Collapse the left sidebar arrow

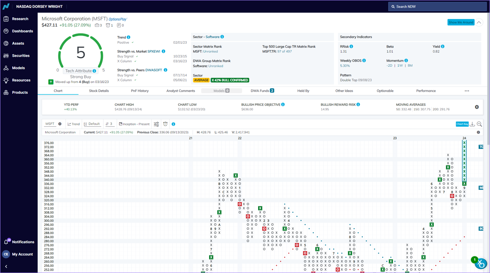click(x=6, y=266)
